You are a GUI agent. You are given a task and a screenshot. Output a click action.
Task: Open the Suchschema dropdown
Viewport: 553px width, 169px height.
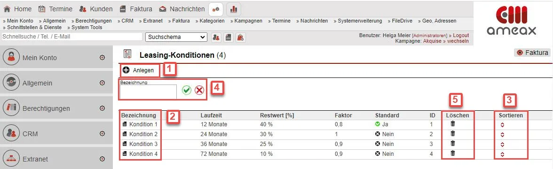point(176,37)
